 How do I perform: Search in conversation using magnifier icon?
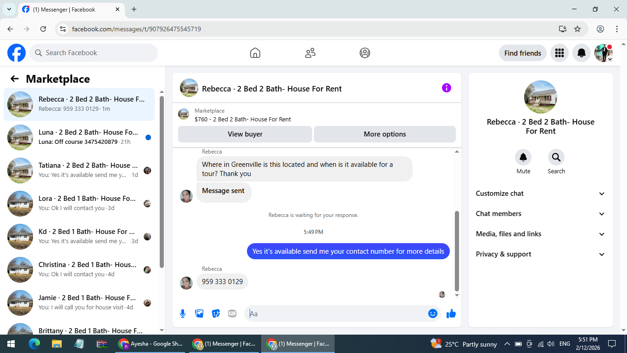[556, 158]
